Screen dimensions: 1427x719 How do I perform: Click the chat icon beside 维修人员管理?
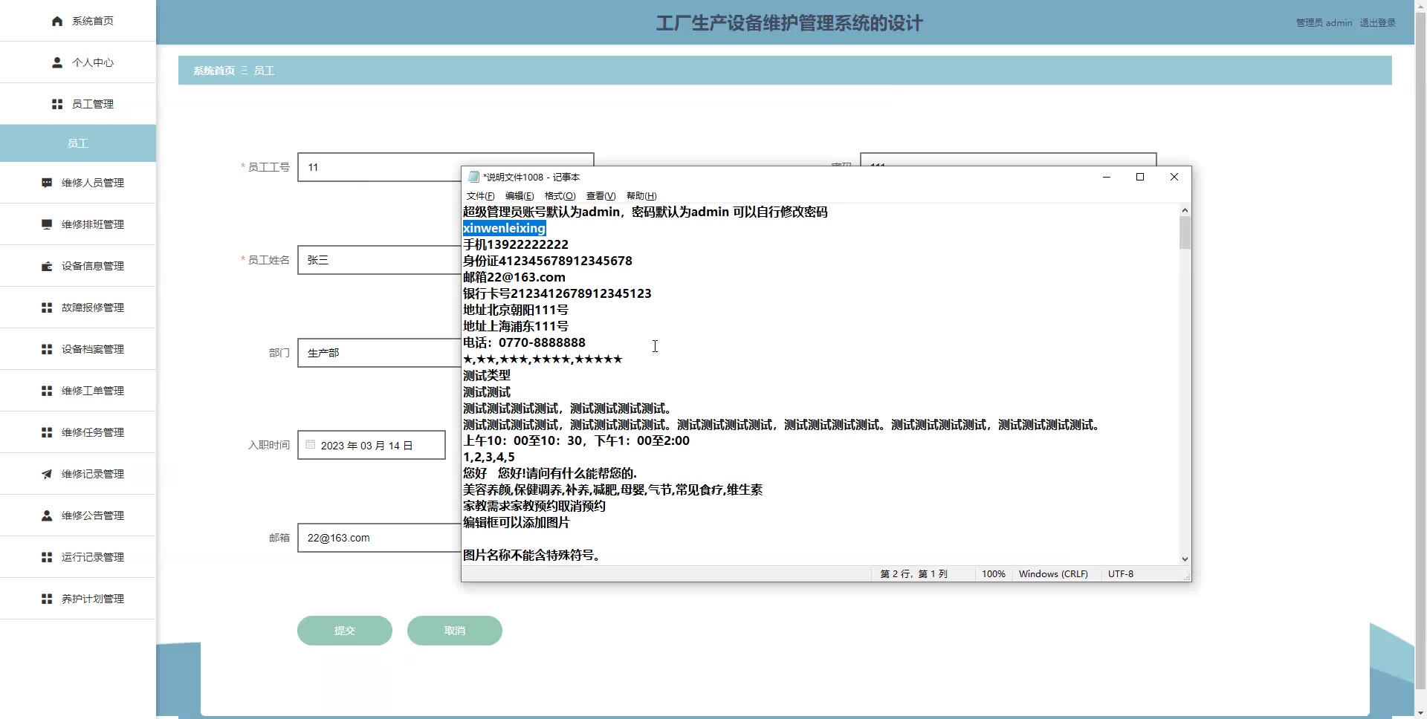point(47,183)
